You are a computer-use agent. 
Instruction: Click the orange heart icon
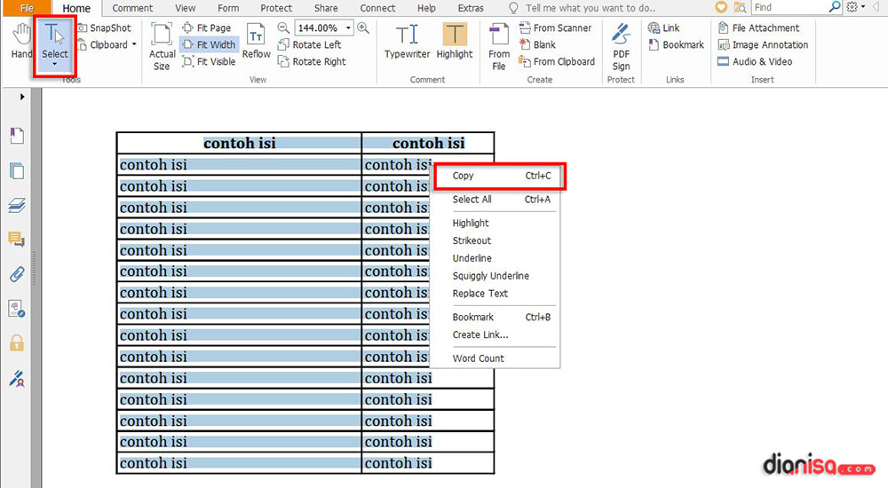721,7
